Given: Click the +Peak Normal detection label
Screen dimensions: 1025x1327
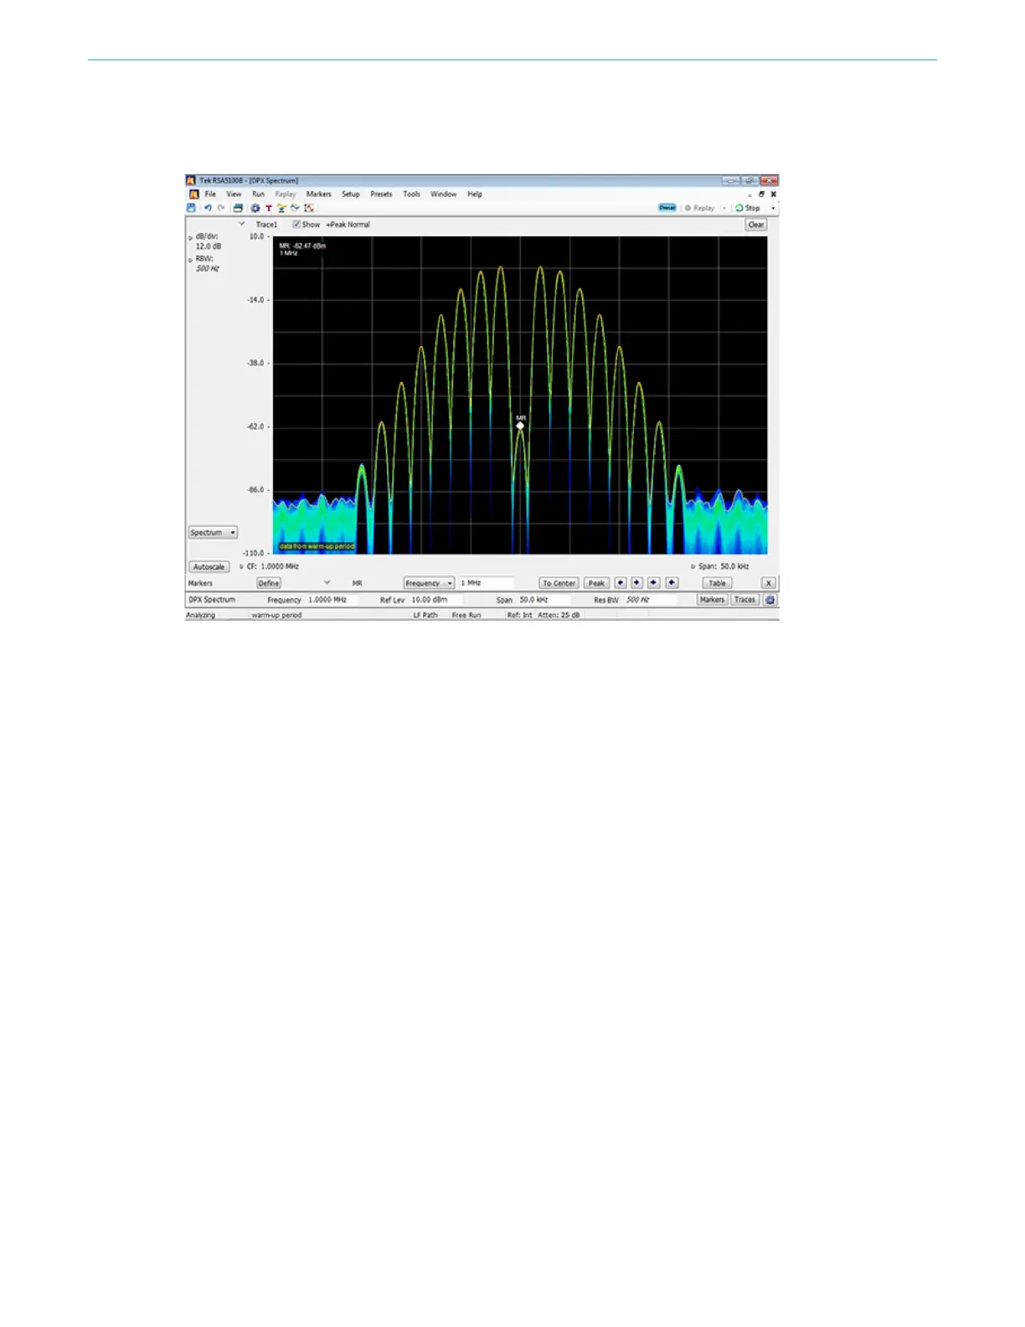Looking at the screenshot, I should click(x=348, y=225).
